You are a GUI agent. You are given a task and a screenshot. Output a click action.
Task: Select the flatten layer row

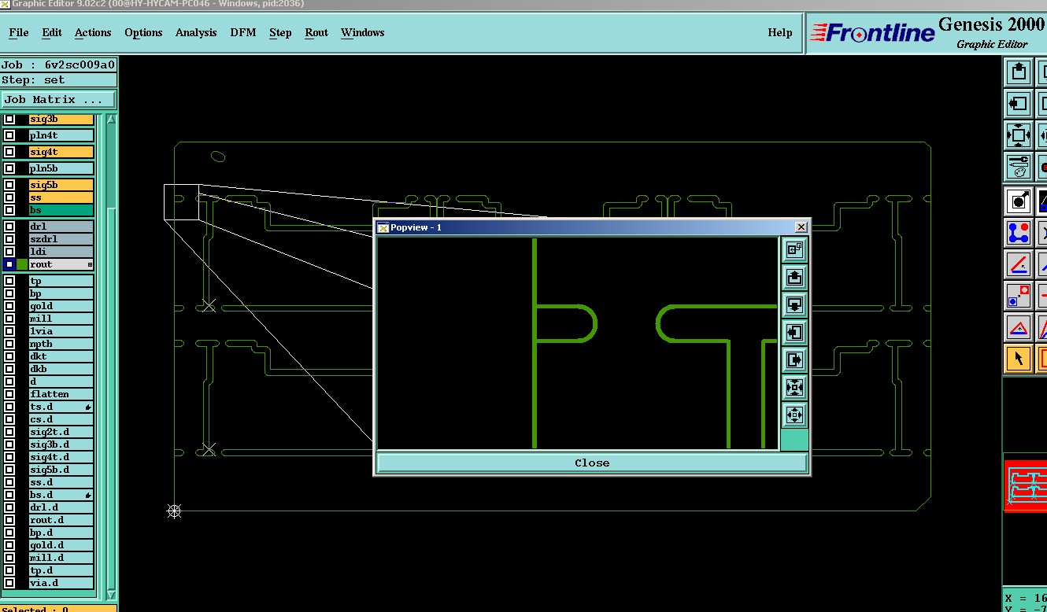[x=61, y=394]
